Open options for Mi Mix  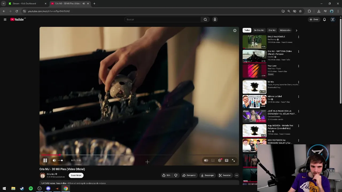298,82
